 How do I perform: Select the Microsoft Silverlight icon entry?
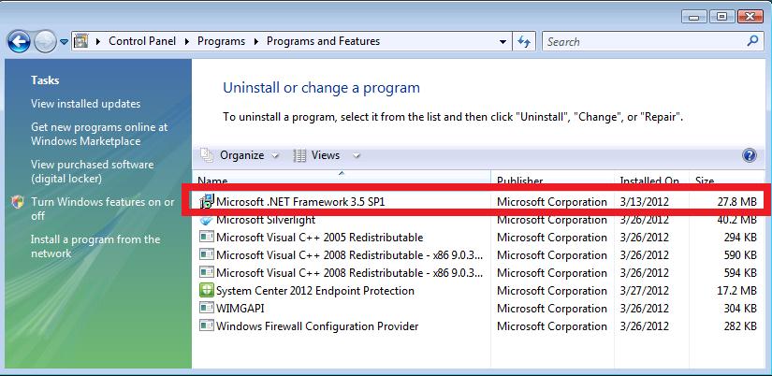(206, 220)
